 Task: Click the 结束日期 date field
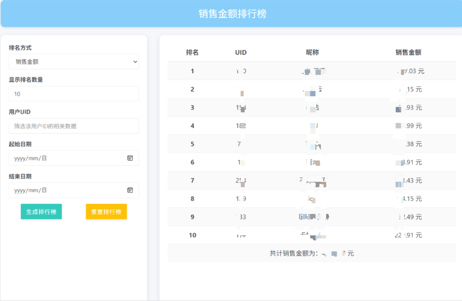coord(65,190)
